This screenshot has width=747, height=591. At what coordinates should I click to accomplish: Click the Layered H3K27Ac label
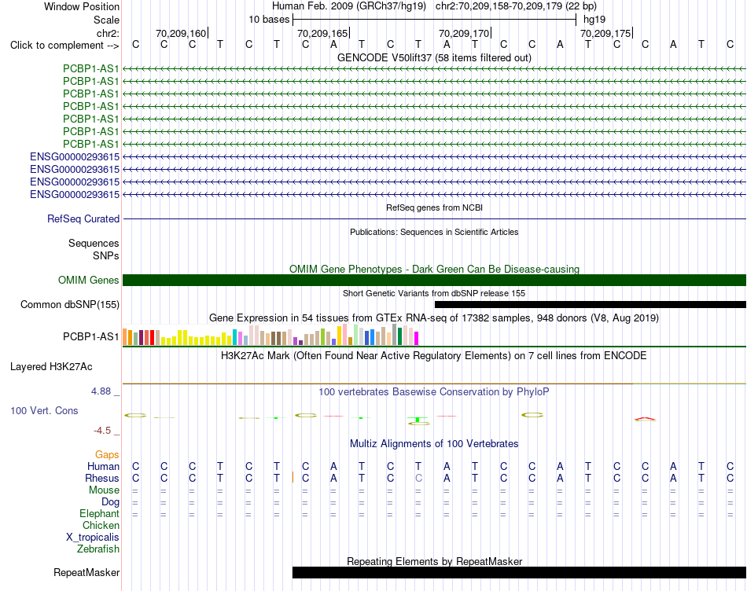(x=51, y=367)
